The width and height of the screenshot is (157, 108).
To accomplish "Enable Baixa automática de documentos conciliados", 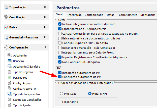I will point(60,38).
